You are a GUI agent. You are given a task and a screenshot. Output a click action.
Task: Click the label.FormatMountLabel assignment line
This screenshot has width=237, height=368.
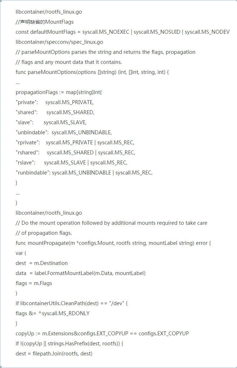click(x=81, y=273)
